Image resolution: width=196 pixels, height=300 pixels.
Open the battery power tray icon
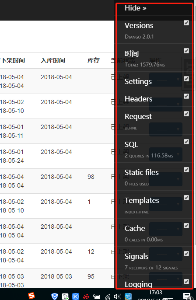pyautogui.click(x=97, y=297)
